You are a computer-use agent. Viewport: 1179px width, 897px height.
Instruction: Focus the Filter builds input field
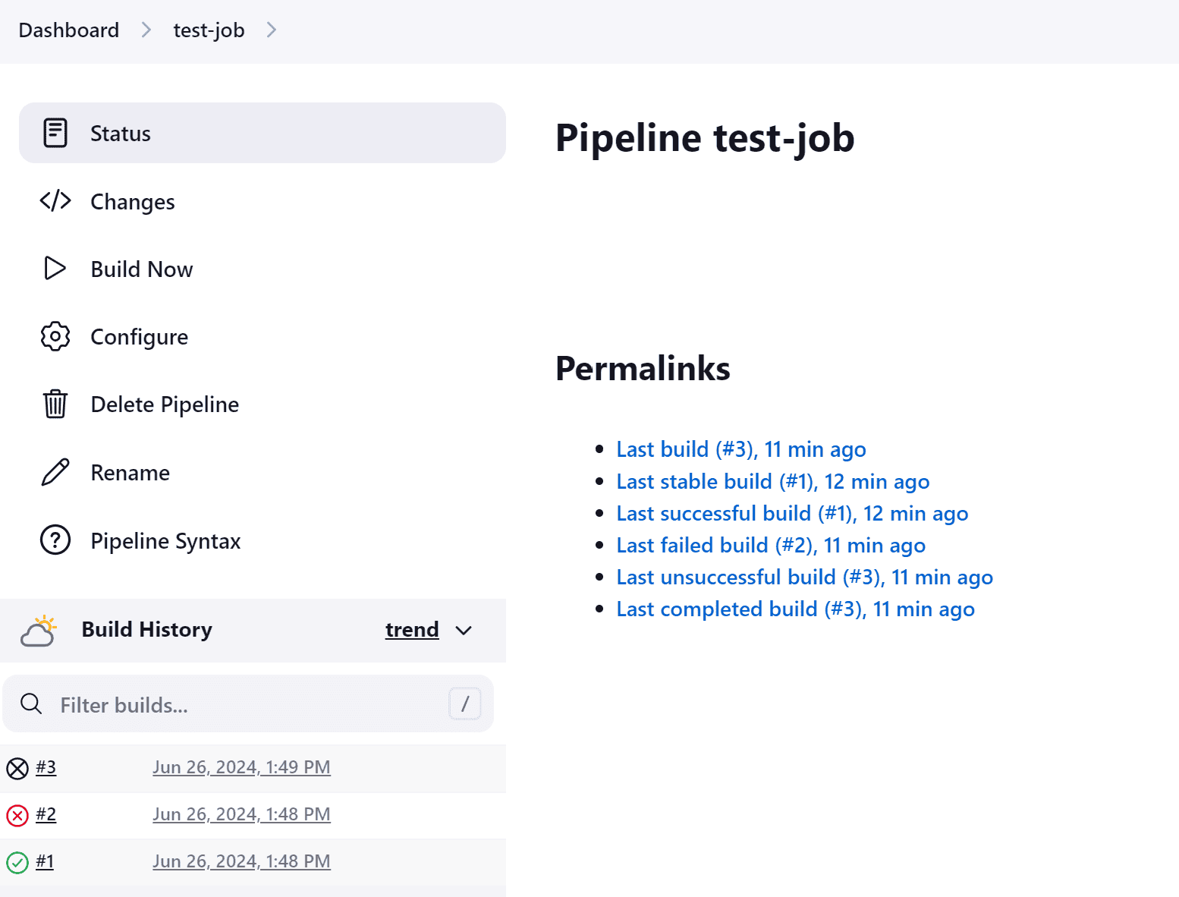pyautogui.click(x=248, y=704)
